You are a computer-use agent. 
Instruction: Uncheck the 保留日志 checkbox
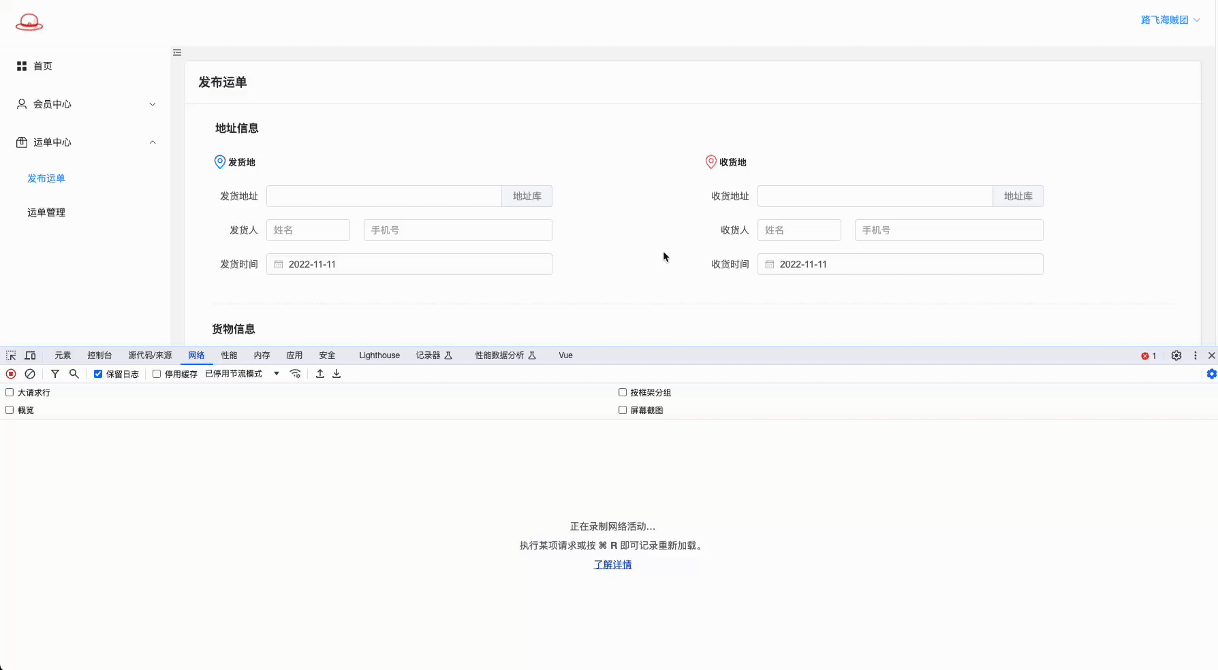pyautogui.click(x=98, y=374)
